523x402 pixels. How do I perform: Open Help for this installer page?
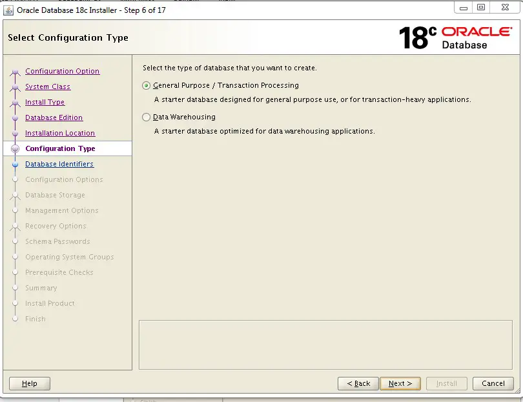pos(29,384)
